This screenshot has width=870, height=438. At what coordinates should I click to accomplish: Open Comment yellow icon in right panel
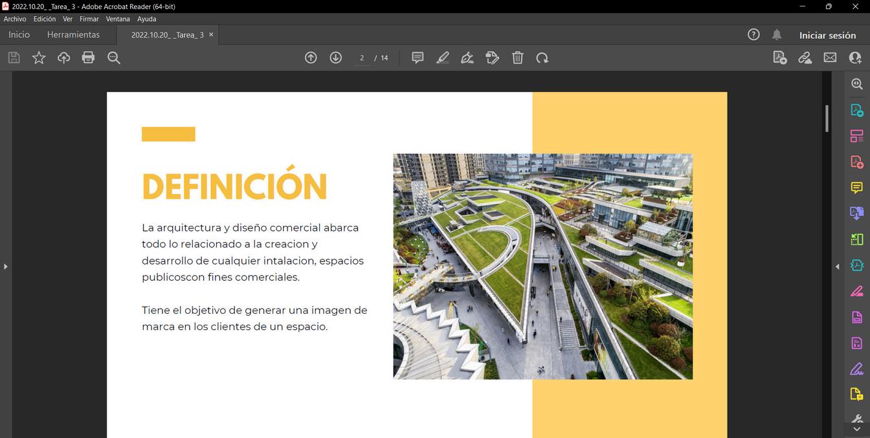(x=857, y=188)
